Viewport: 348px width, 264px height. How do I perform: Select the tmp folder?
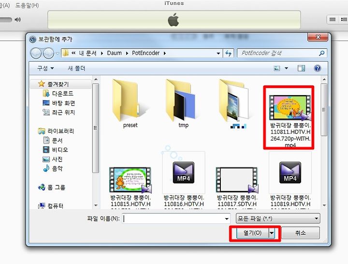click(x=184, y=103)
